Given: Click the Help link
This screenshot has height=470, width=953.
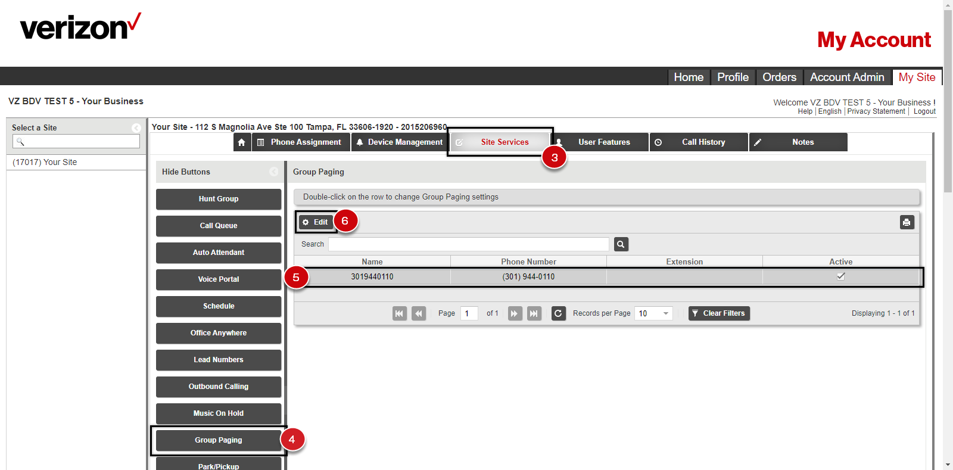Looking at the screenshot, I should click(x=805, y=111).
